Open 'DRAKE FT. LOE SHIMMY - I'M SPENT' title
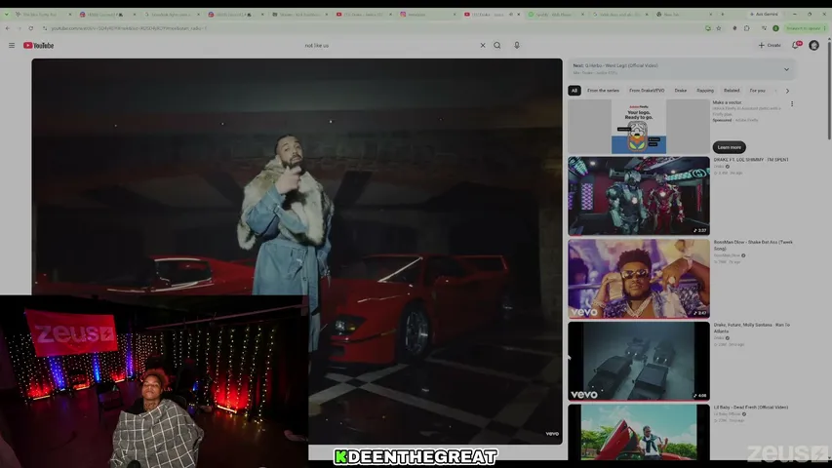 pos(751,160)
